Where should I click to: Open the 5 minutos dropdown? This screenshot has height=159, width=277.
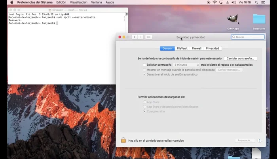(x=186, y=65)
